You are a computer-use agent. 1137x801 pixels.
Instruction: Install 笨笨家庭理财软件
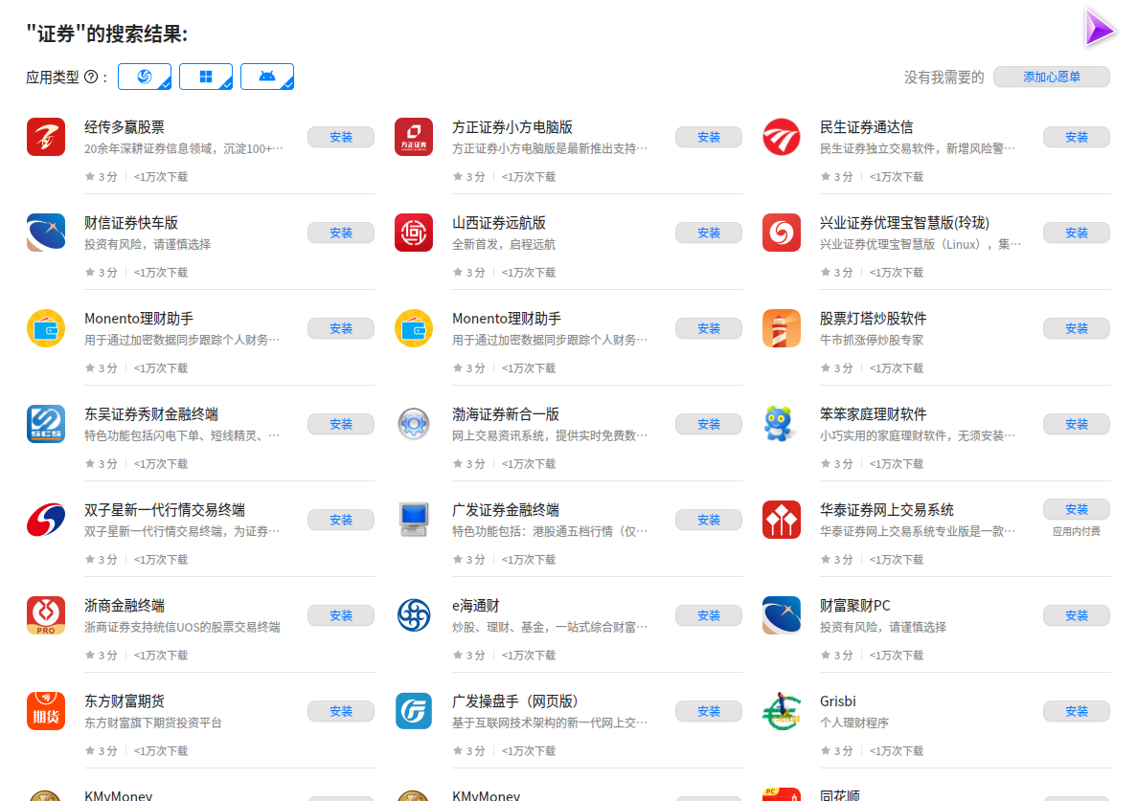[x=1077, y=424]
